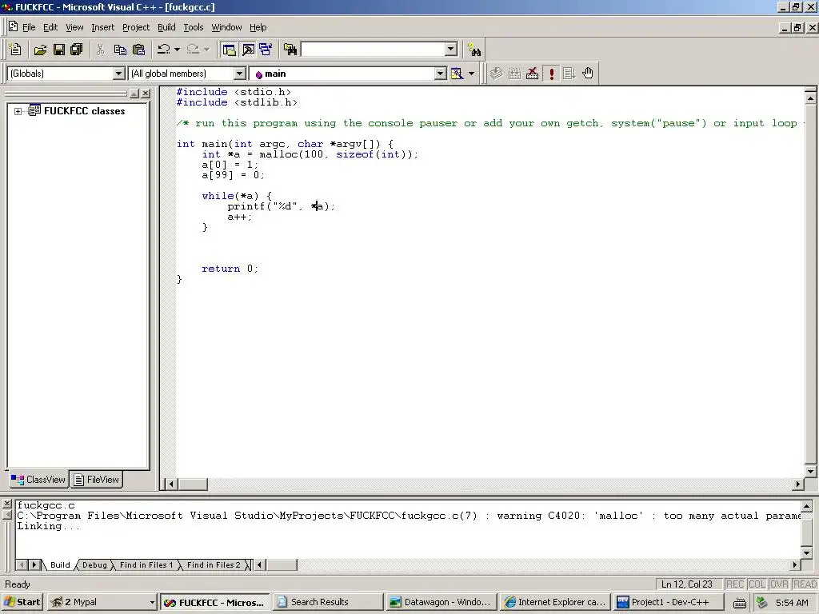Toggle the Output pane toolbar button
Image resolution: width=819 pixels, height=614 pixels.
tap(248, 50)
